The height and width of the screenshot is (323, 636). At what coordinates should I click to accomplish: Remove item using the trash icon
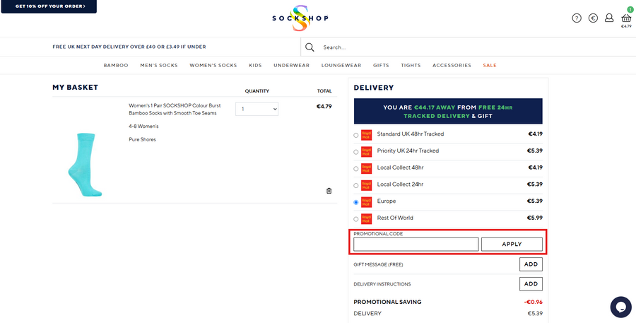pos(329,191)
